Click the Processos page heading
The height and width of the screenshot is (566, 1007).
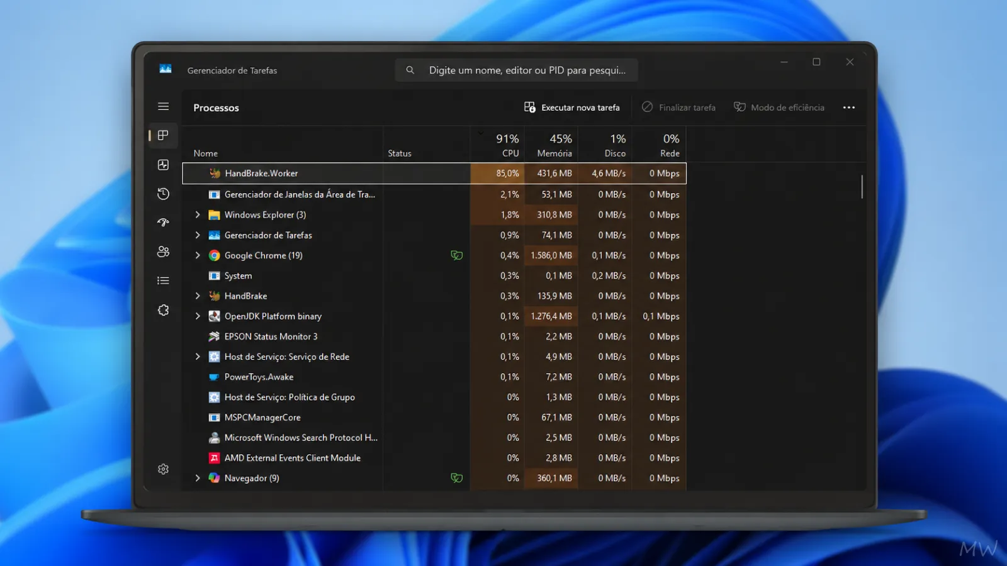pyautogui.click(x=216, y=108)
